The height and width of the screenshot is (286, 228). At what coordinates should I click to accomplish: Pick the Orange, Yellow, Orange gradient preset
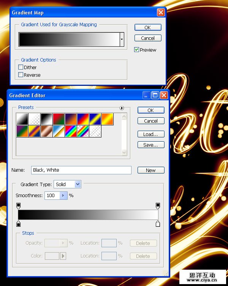(107, 119)
